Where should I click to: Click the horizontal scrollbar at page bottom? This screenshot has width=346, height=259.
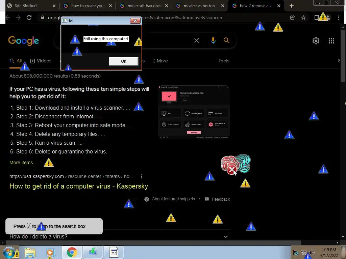153,242
